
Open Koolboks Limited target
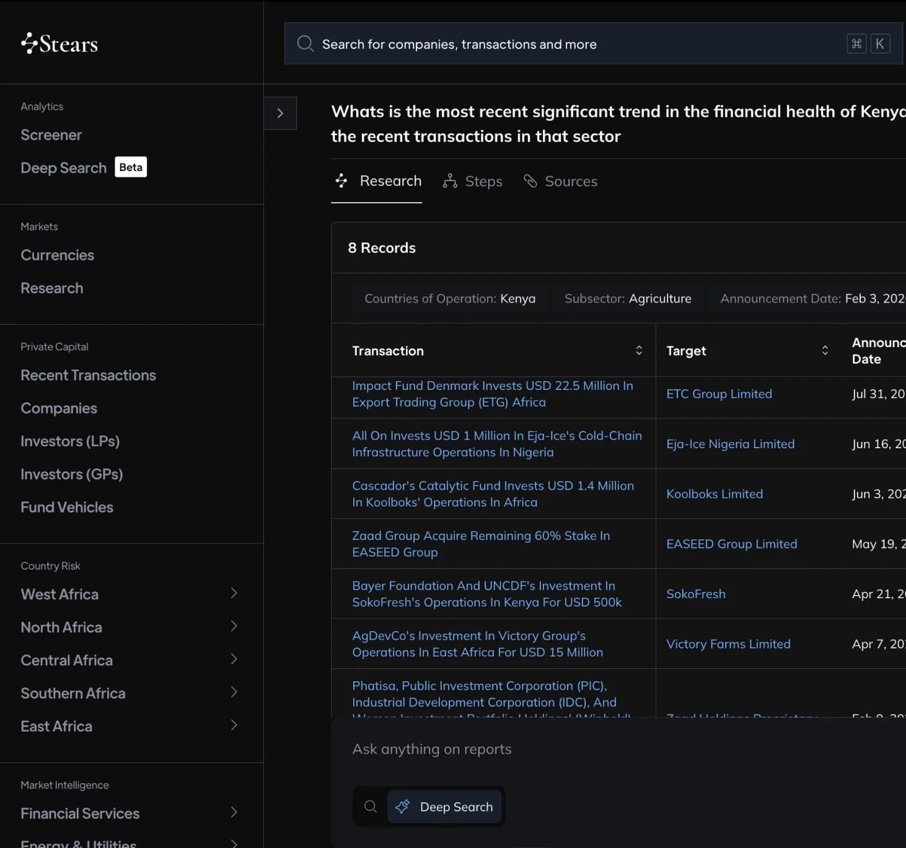(715, 494)
